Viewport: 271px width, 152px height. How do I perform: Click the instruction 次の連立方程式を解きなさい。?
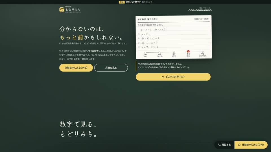click(150, 25)
